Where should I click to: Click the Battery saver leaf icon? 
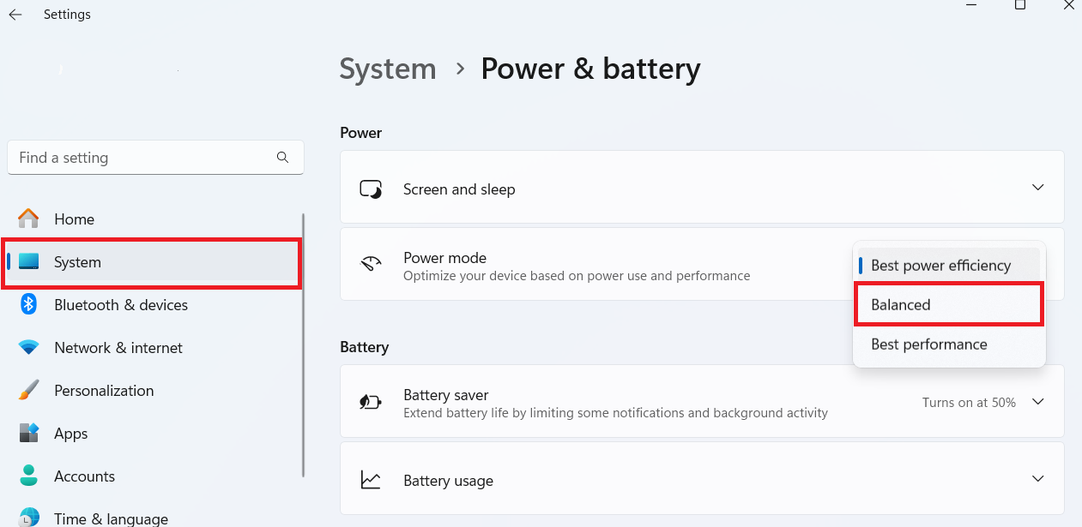pos(371,401)
